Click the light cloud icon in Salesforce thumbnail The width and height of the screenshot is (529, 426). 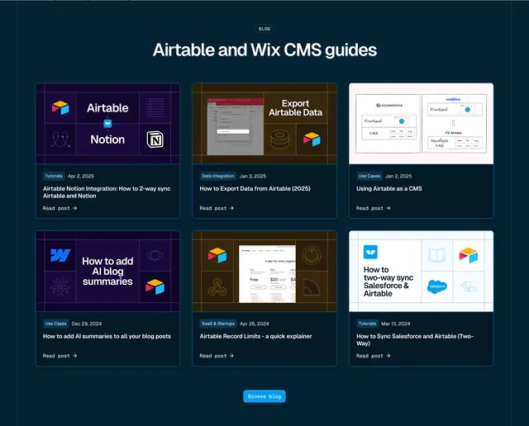coord(469,286)
